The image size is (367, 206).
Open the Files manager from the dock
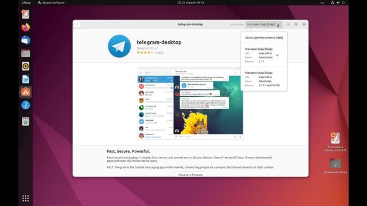pos(25,53)
